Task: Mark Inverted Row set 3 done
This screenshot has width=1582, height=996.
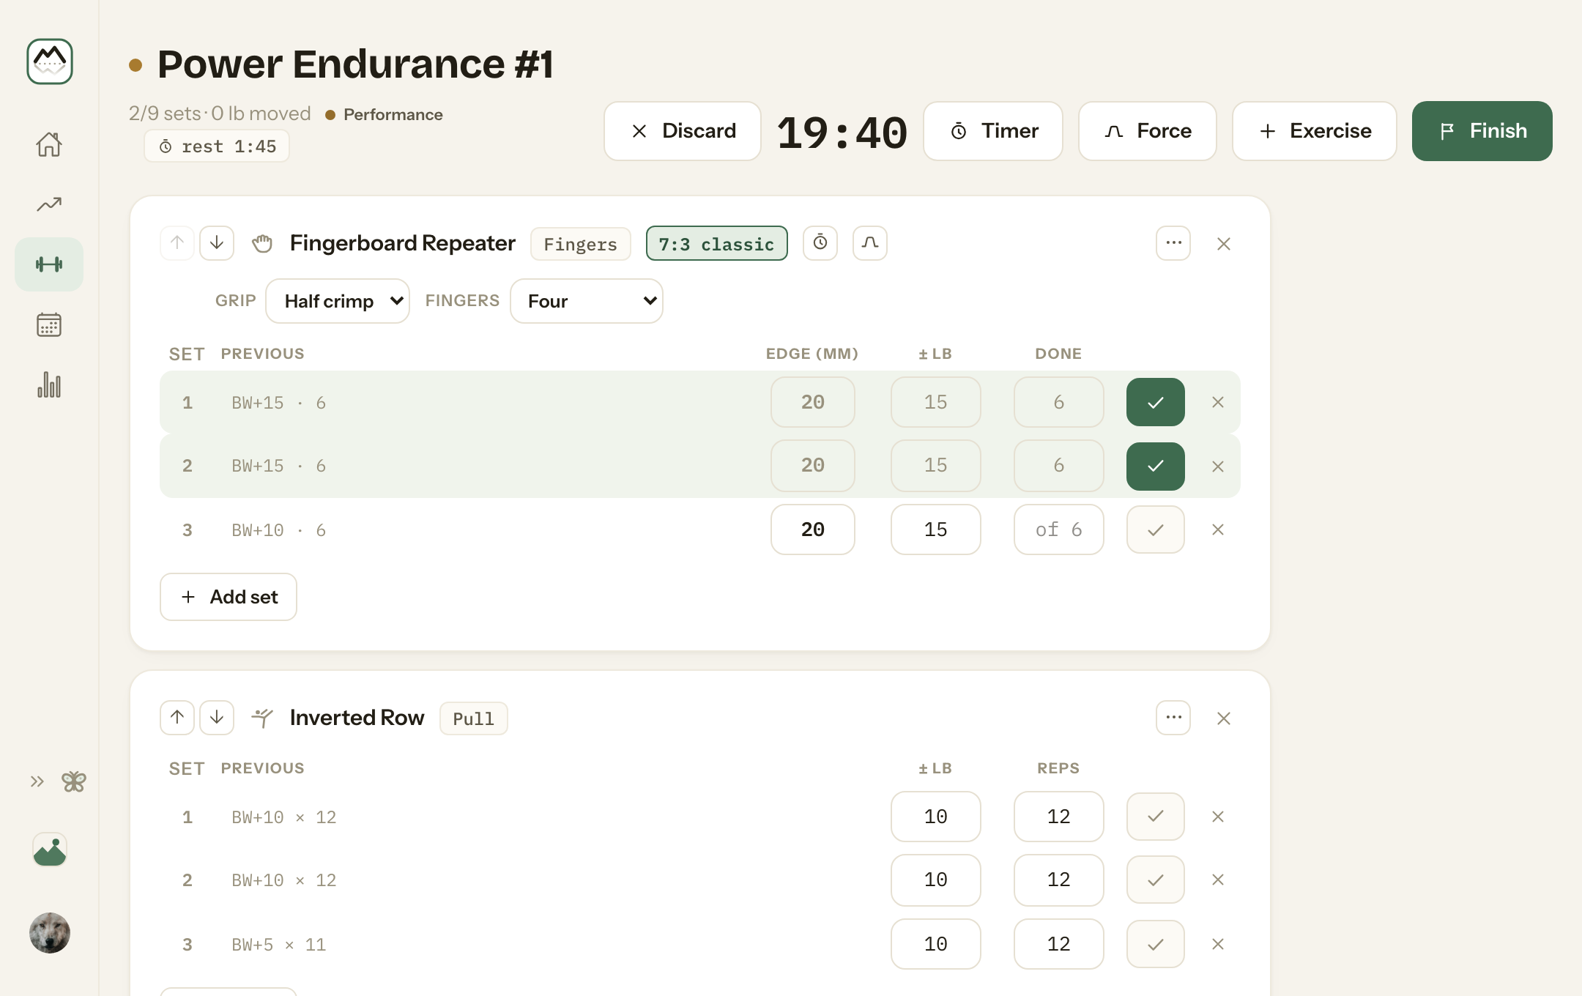Action: pyautogui.click(x=1156, y=944)
